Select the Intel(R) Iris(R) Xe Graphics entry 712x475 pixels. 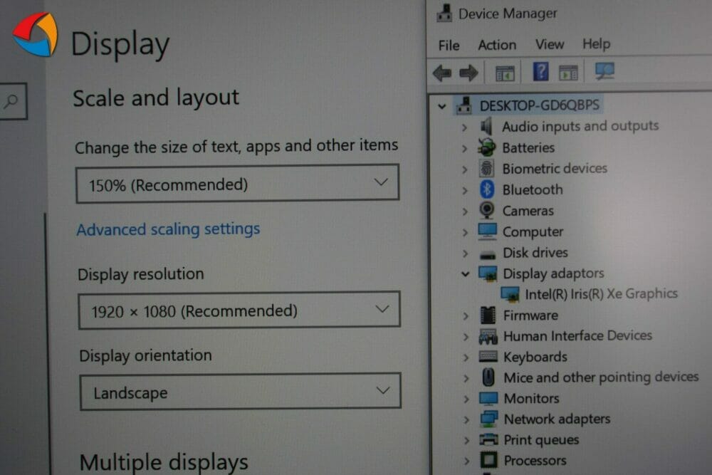coord(601,294)
